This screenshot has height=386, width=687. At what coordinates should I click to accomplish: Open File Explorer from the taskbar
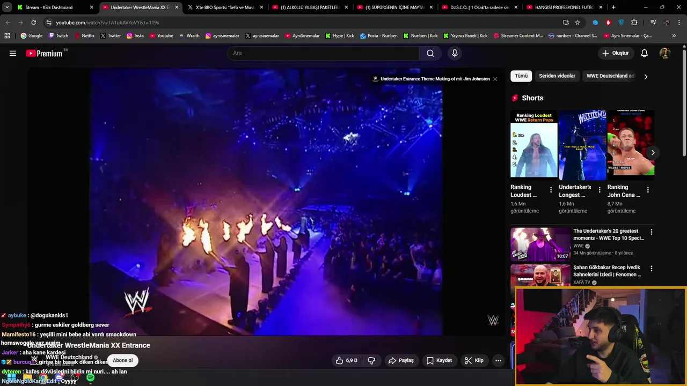[x=27, y=378]
